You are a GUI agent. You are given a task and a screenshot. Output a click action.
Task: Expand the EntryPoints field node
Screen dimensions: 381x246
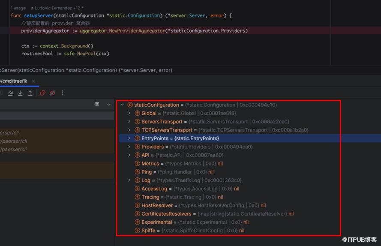pos(129,138)
